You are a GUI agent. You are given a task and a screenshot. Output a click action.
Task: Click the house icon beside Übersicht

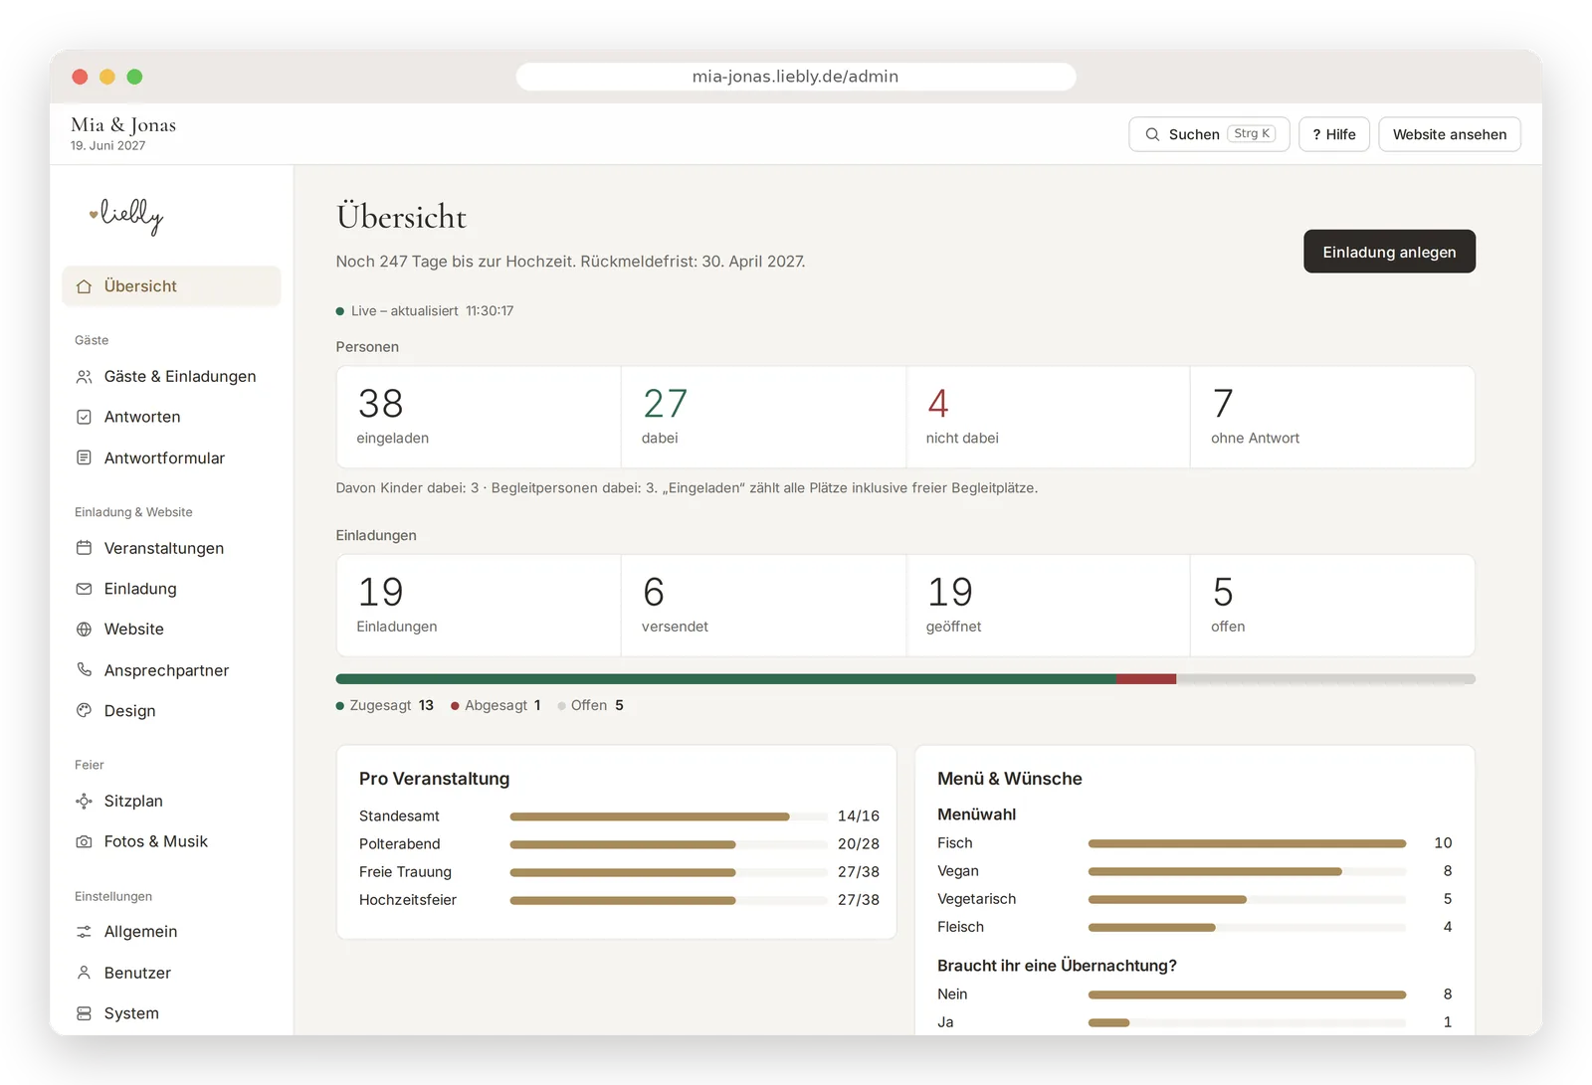coord(85,286)
